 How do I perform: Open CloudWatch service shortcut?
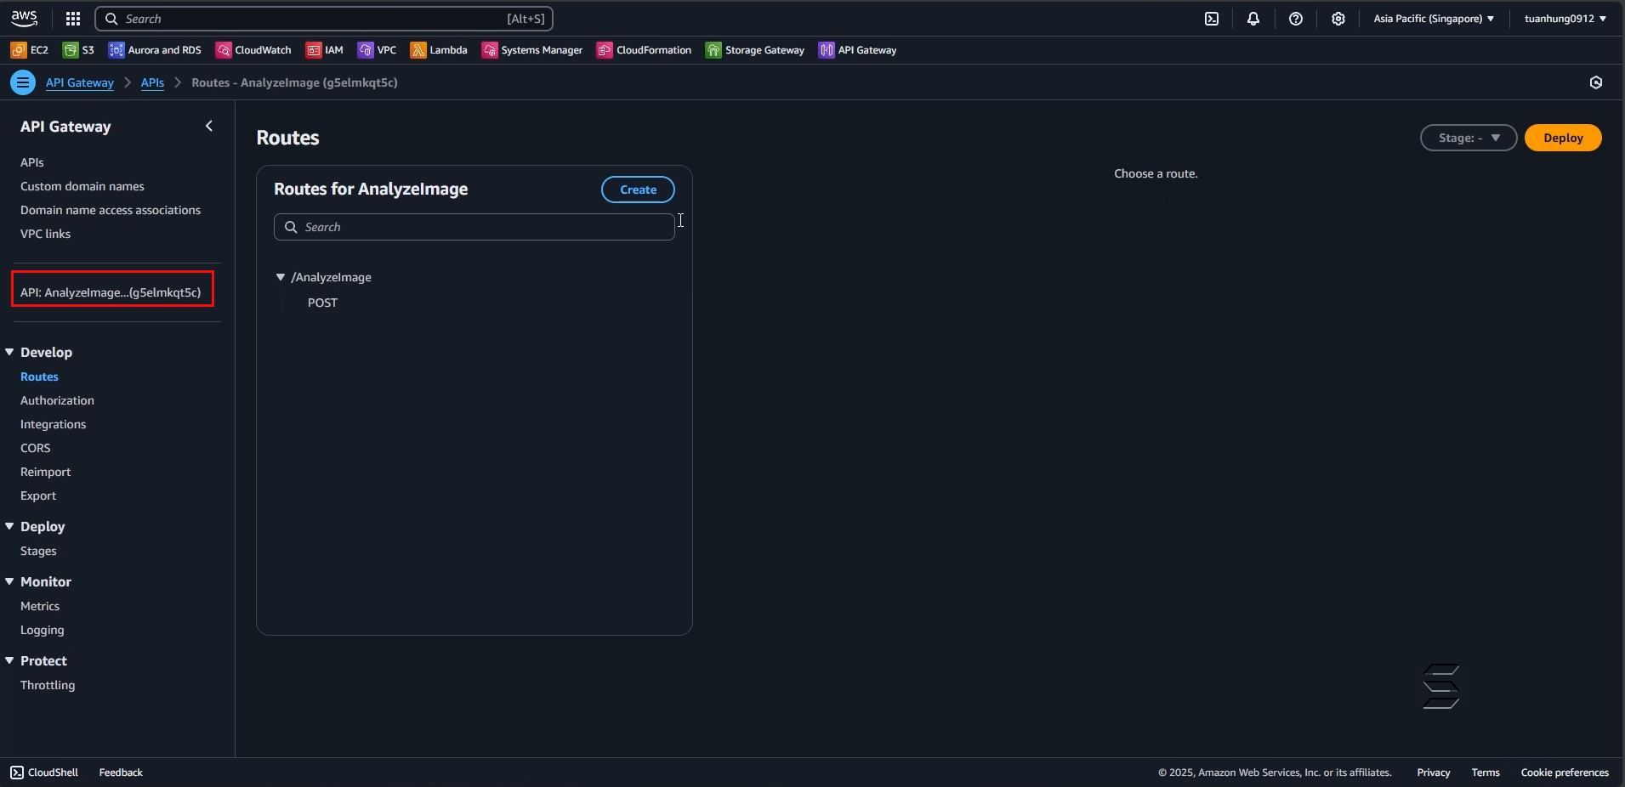tap(253, 50)
